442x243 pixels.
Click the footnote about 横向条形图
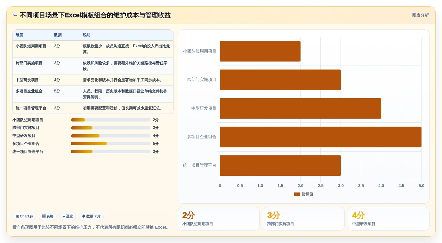point(91,227)
